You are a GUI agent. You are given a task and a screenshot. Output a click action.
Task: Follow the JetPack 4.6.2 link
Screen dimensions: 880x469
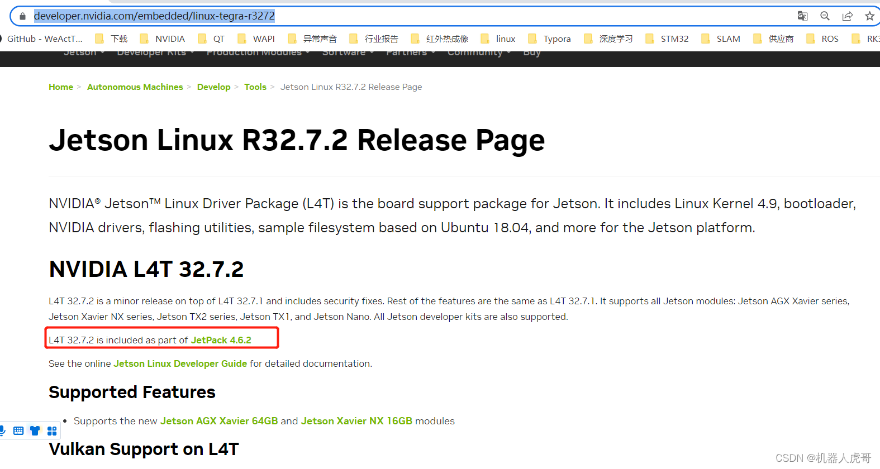221,340
